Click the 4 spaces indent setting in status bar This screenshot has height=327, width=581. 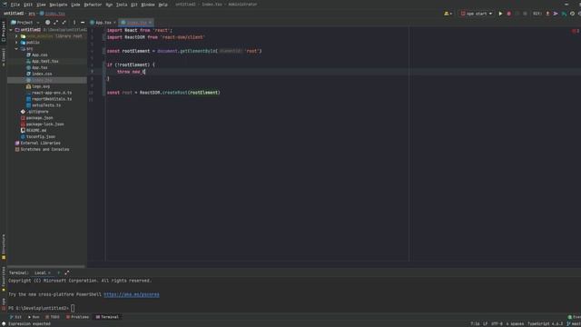pyautogui.click(x=515, y=324)
